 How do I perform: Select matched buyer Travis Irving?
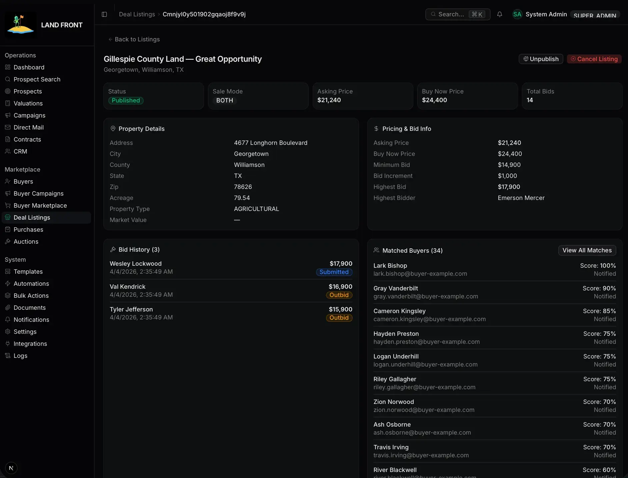pos(495,451)
